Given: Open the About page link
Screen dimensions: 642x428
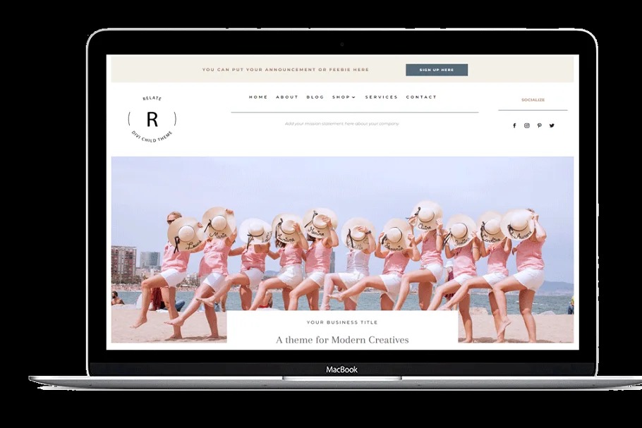Looking at the screenshot, I should pos(287,97).
